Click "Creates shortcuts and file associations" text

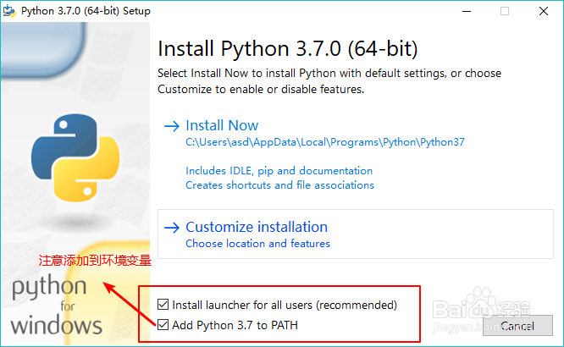[279, 185]
